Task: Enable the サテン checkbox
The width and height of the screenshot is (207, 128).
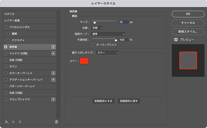Action: click(6, 66)
